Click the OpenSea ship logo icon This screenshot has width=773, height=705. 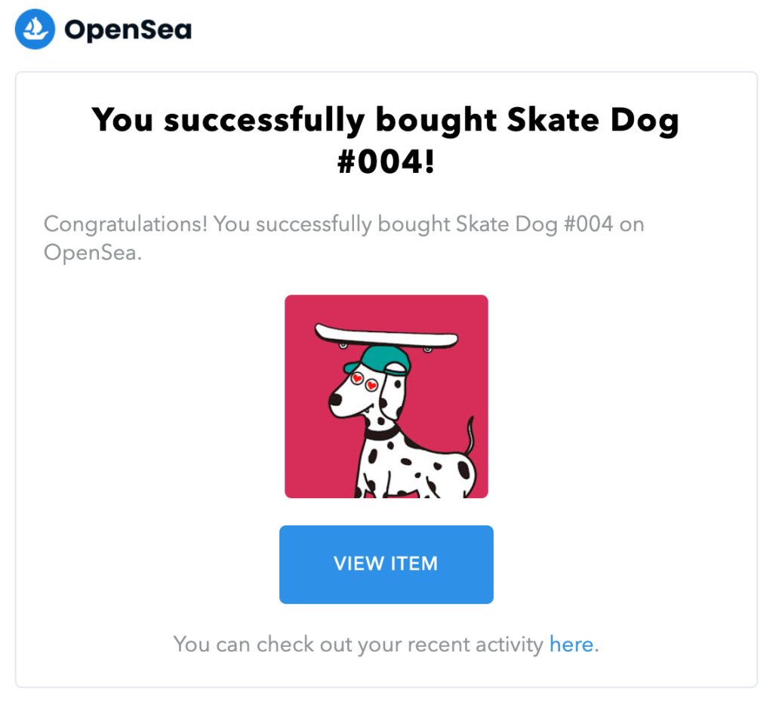pos(35,30)
